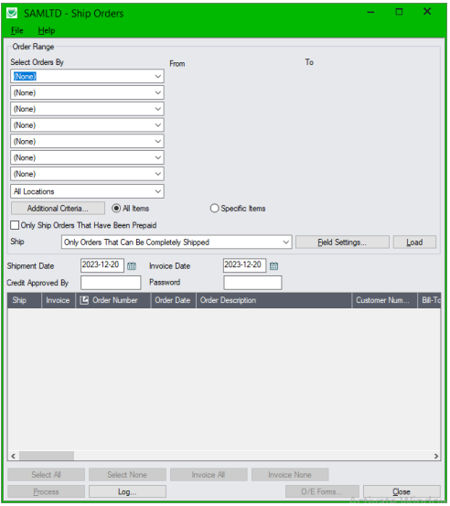The width and height of the screenshot is (450, 506).
Task: Click the Invoice Date input field
Action: pos(244,265)
